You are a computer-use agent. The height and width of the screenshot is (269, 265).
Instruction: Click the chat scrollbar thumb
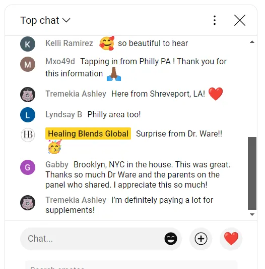[252, 173]
